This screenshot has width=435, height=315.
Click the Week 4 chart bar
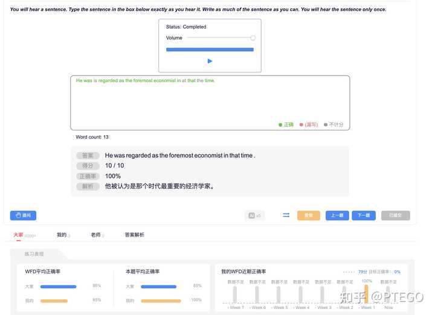click(x=300, y=294)
